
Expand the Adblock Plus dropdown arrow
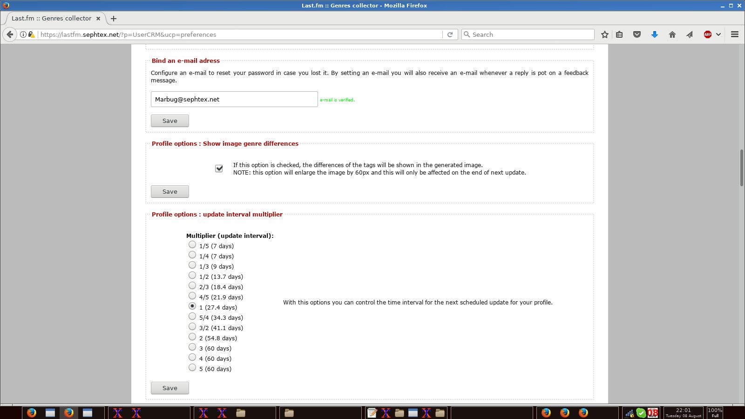tap(718, 34)
